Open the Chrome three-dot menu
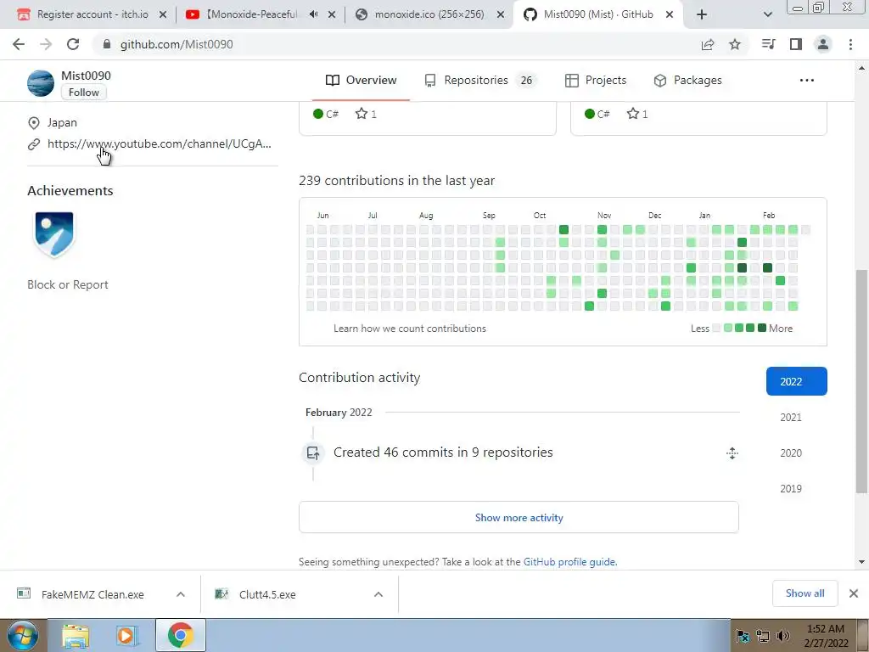The width and height of the screenshot is (869, 652). (x=850, y=44)
